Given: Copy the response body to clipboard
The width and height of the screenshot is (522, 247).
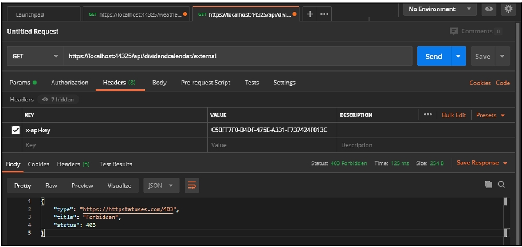Looking at the screenshot, I should coord(488,184).
